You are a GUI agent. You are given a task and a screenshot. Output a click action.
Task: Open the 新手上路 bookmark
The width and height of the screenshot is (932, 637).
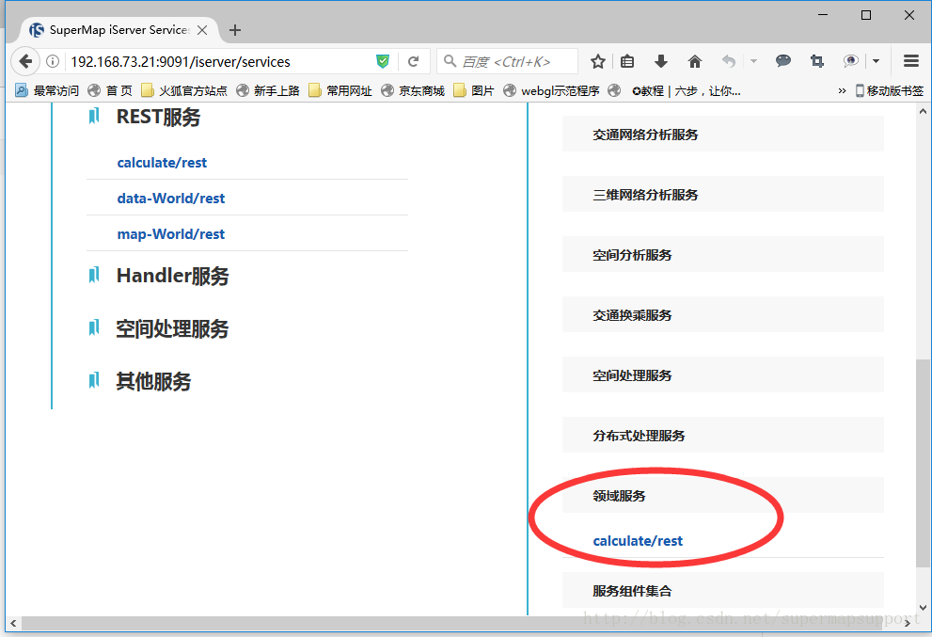pyautogui.click(x=268, y=91)
